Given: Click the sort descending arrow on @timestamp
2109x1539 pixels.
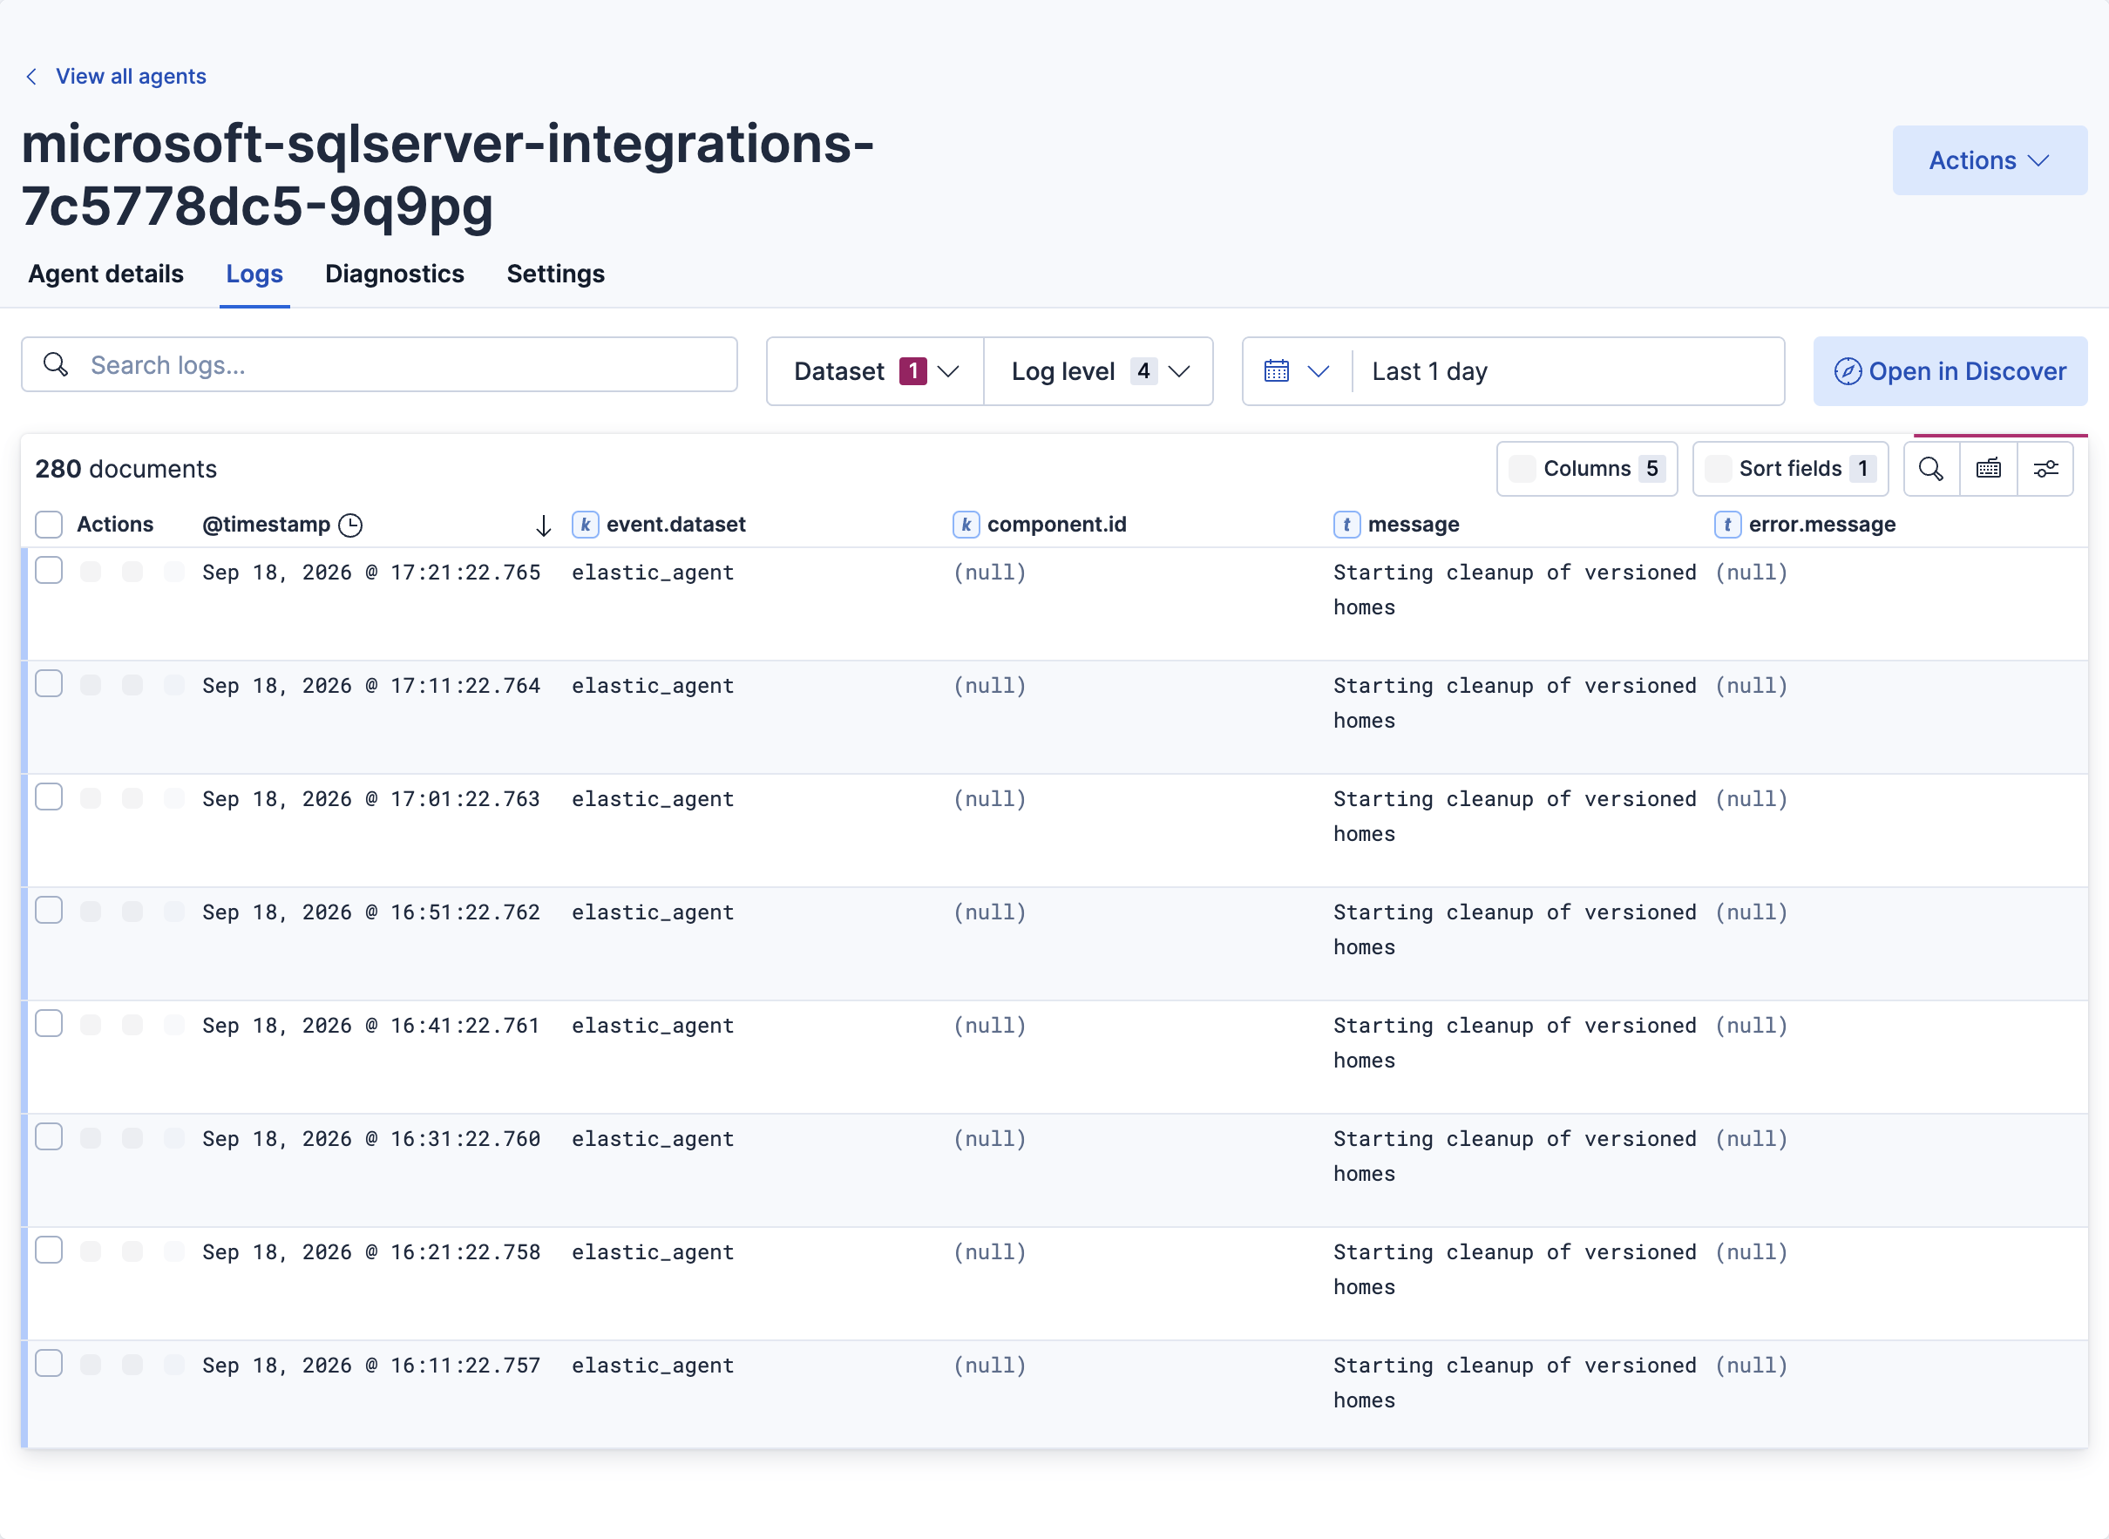Looking at the screenshot, I should 543,525.
